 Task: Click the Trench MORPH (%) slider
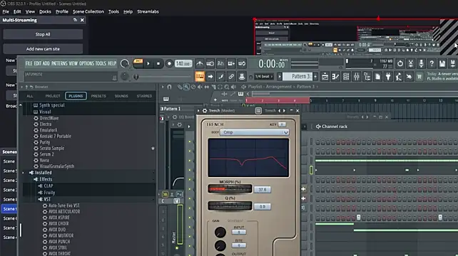point(230,188)
